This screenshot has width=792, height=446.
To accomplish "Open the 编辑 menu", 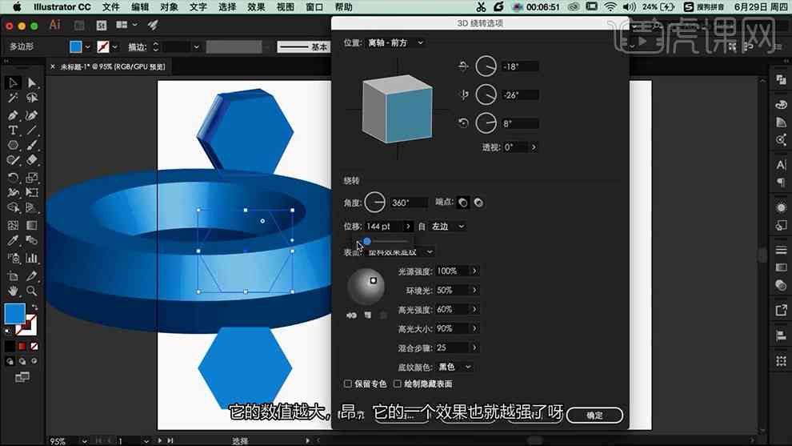I will click(x=140, y=7).
